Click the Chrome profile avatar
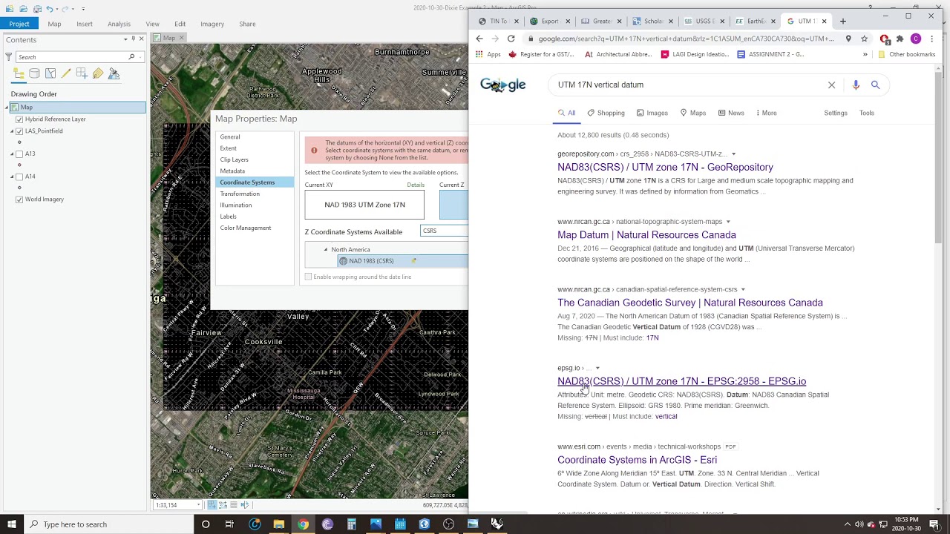The height and width of the screenshot is (534, 950). coord(916,39)
